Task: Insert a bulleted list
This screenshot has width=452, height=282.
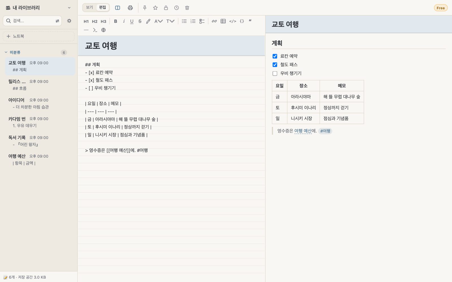Action: click(184, 21)
